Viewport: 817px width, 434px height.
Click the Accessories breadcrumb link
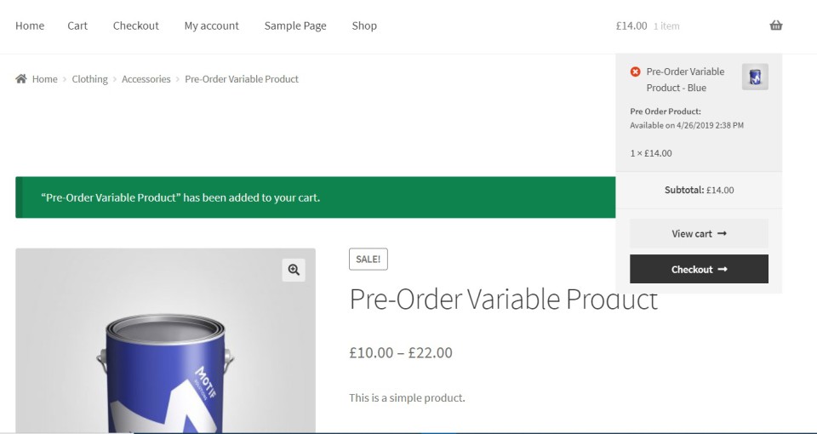coord(146,79)
